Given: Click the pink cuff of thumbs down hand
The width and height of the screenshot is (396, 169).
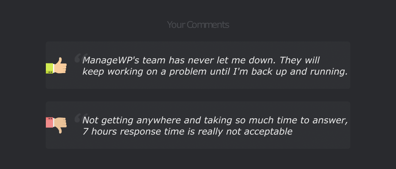Looking at the screenshot, I should pyautogui.click(x=50, y=122).
